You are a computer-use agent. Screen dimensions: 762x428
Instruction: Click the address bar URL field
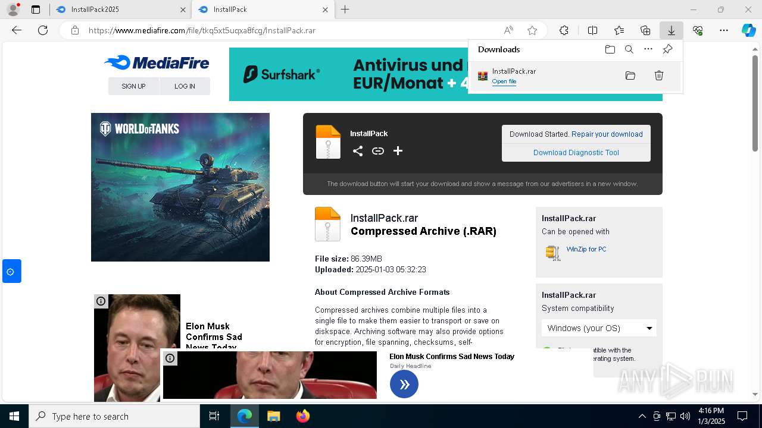coord(292,30)
